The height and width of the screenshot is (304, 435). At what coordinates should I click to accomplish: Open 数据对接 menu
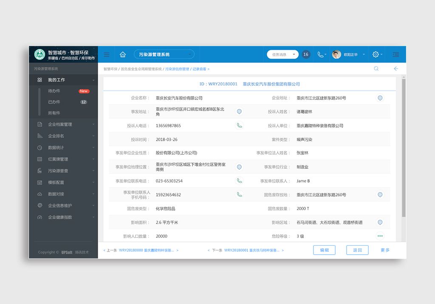63,194
